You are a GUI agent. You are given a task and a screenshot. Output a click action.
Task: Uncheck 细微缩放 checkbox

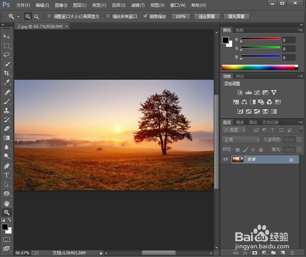click(x=145, y=16)
